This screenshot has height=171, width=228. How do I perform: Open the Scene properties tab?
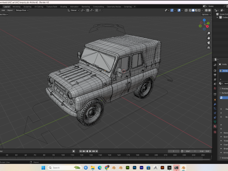click(215, 84)
